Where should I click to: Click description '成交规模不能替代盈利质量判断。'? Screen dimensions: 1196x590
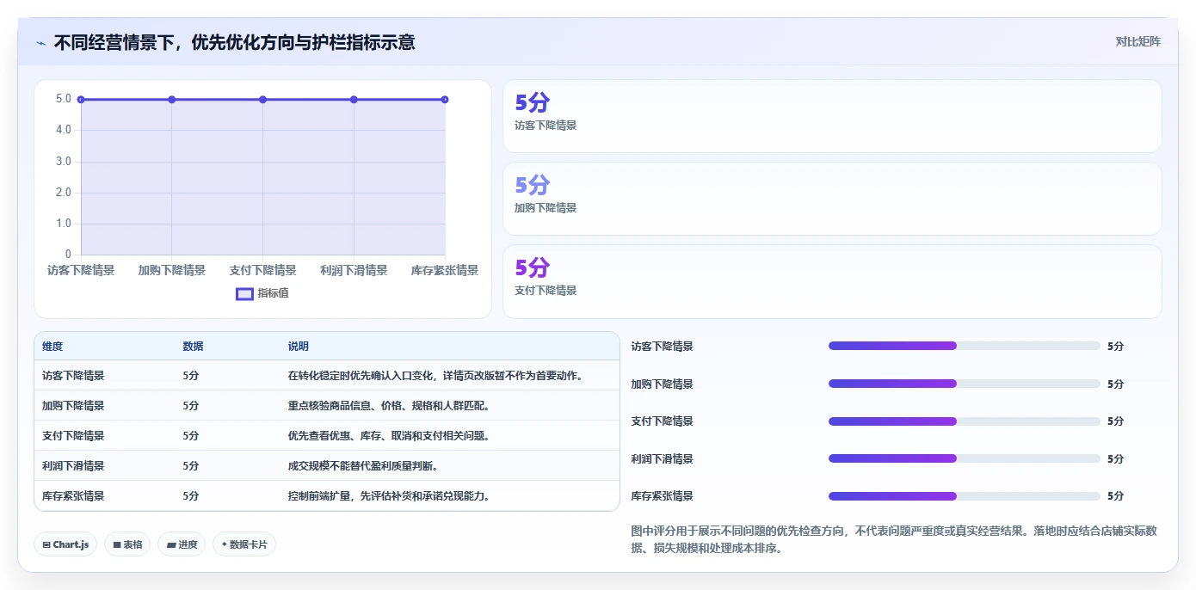point(363,466)
